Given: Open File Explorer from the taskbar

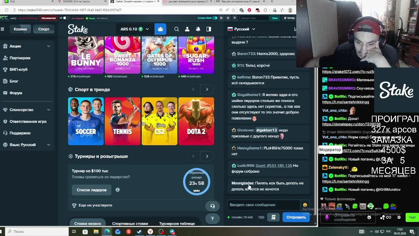Looking at the screenshot, I should (x=96, y=232).
